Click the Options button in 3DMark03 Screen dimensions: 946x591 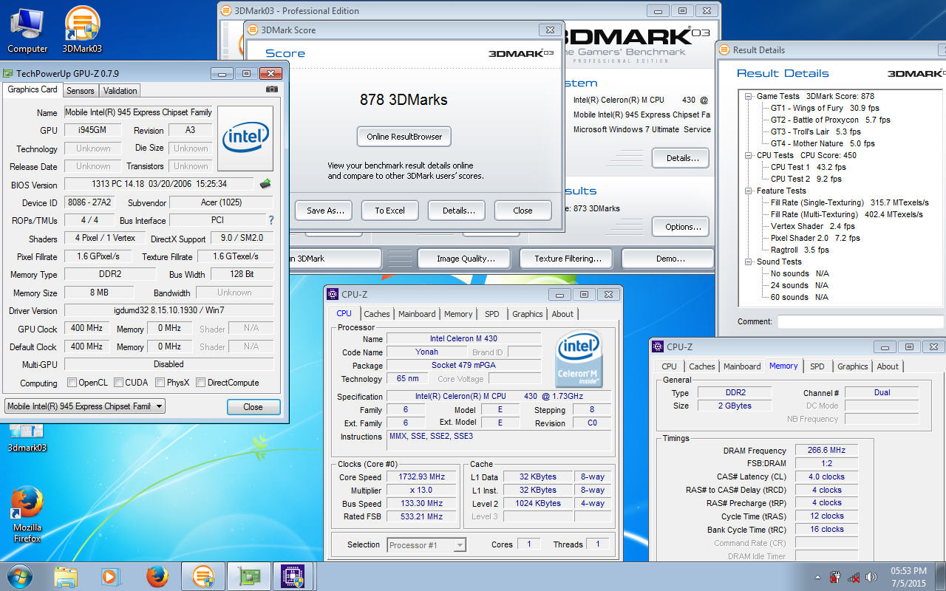[x=680, y=227]
